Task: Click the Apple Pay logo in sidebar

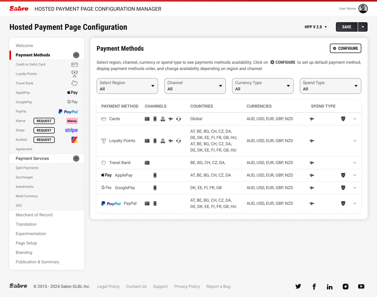Action: pos(73,92)
